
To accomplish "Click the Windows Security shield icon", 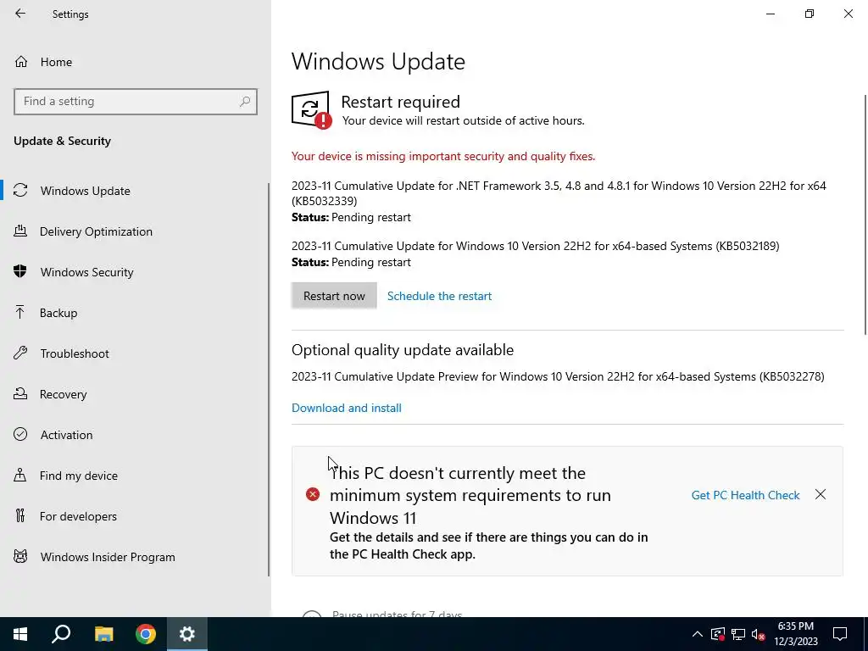I will tap(20, 271).
